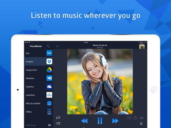
Task: Click the Mediafire logo icon
Action: 49,78
